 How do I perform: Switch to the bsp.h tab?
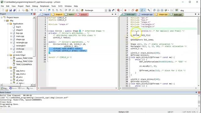(46, 14)
